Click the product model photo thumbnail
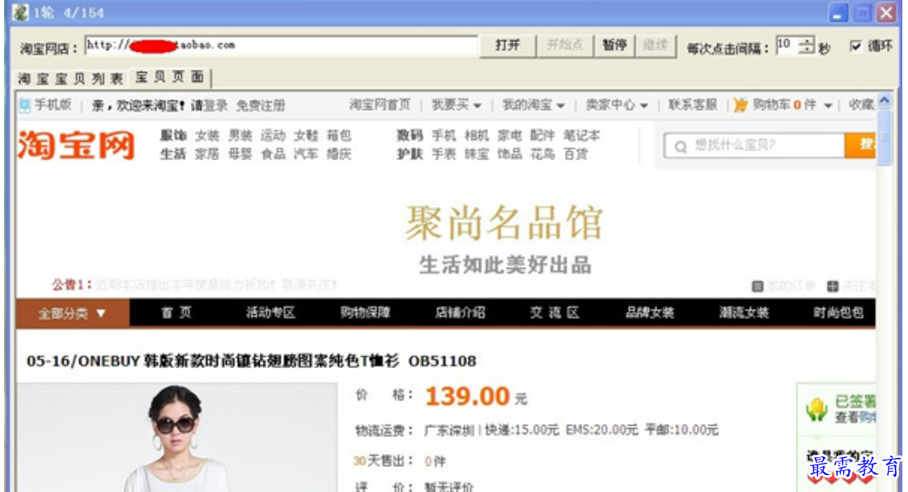 coord(176,437)
